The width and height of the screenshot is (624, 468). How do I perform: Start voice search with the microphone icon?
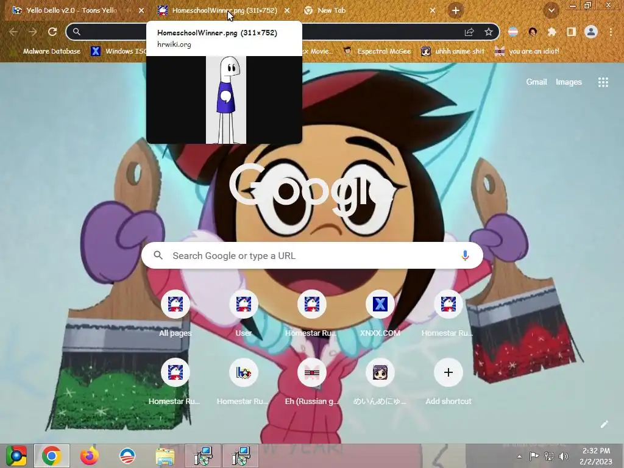point(465,255)
